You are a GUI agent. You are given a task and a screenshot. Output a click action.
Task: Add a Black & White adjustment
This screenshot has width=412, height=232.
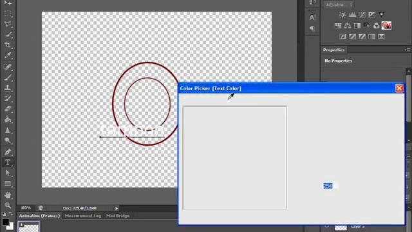(357, 26)
